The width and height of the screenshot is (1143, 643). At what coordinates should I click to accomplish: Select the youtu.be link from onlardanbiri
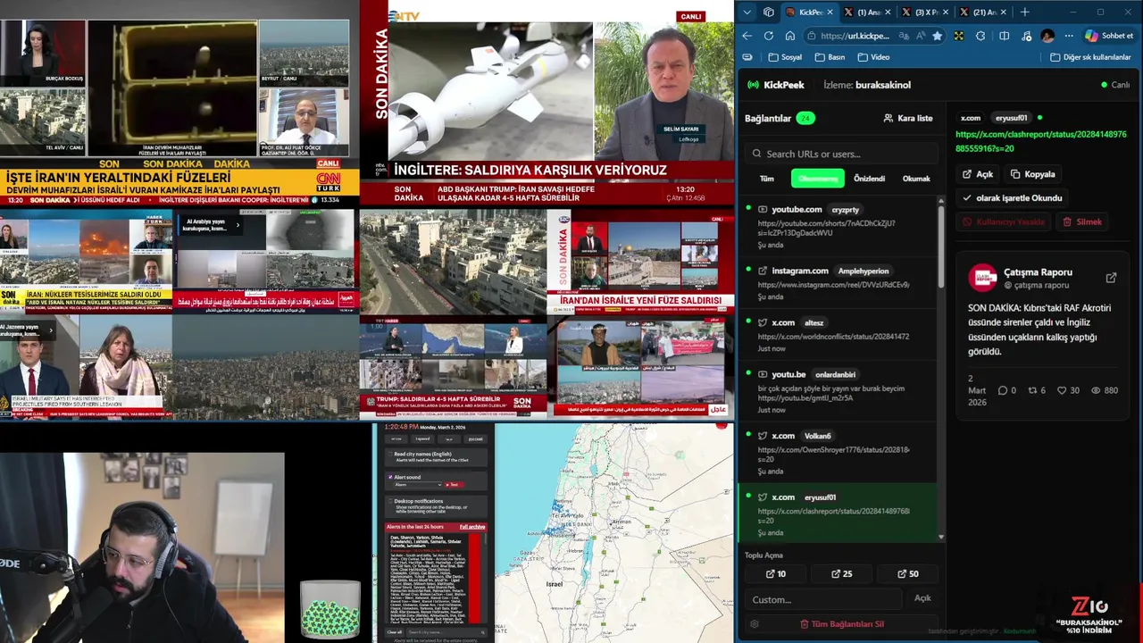836,391
